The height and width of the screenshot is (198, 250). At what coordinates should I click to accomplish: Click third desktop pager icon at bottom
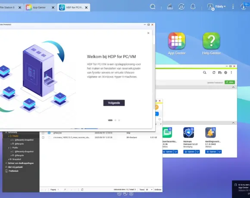(x=131, y=194)
